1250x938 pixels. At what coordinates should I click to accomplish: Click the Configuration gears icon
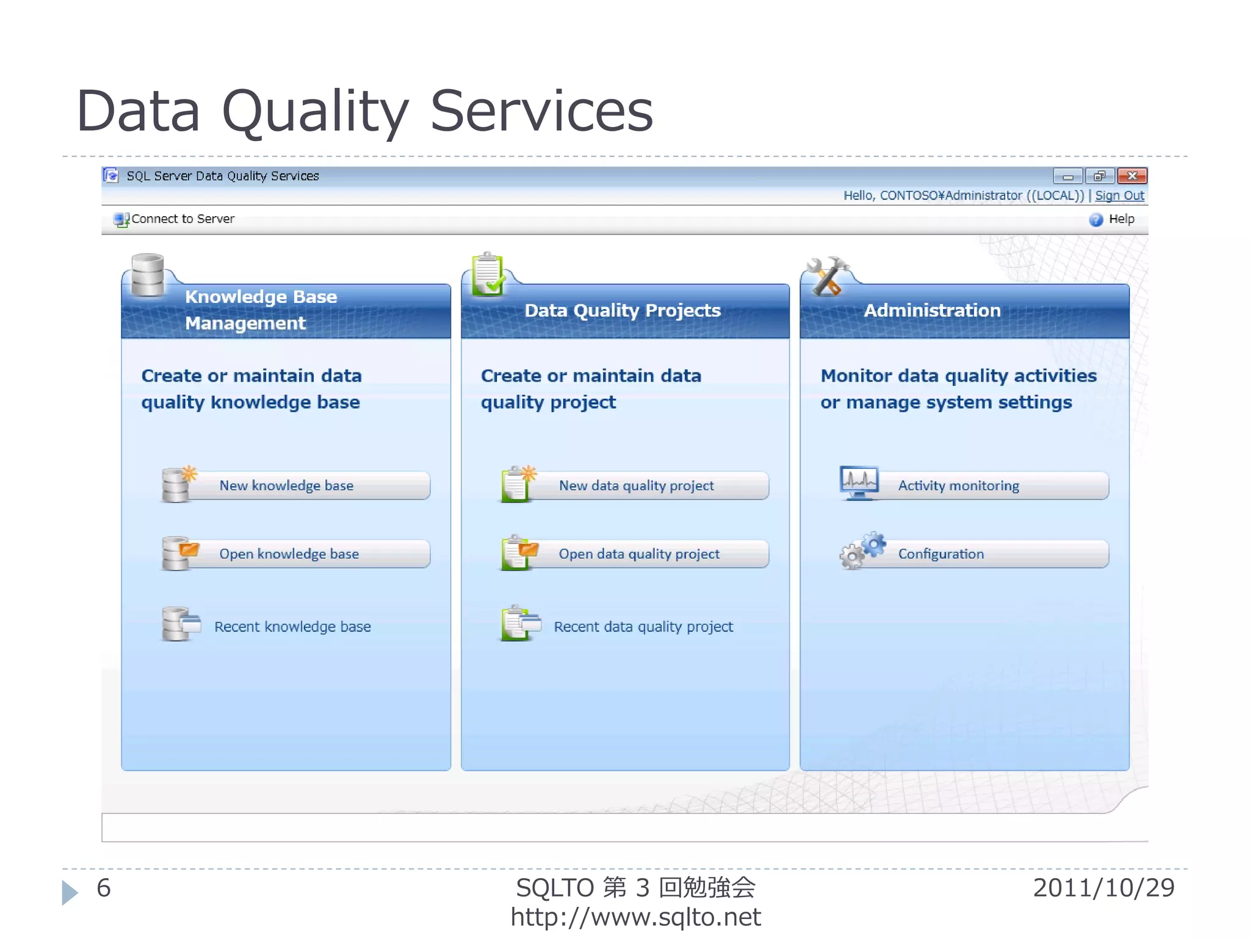click(863, 550)
